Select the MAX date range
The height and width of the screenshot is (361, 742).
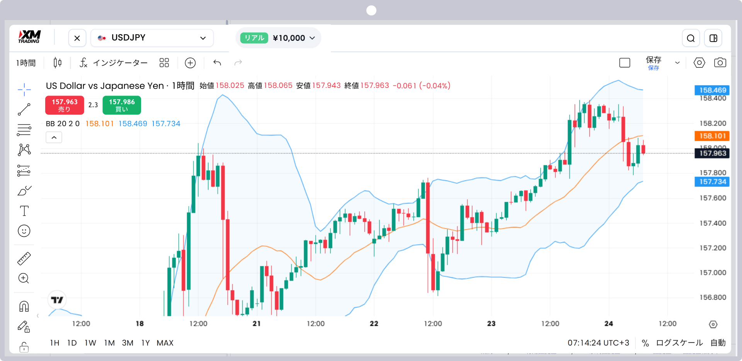coord(165,343)
